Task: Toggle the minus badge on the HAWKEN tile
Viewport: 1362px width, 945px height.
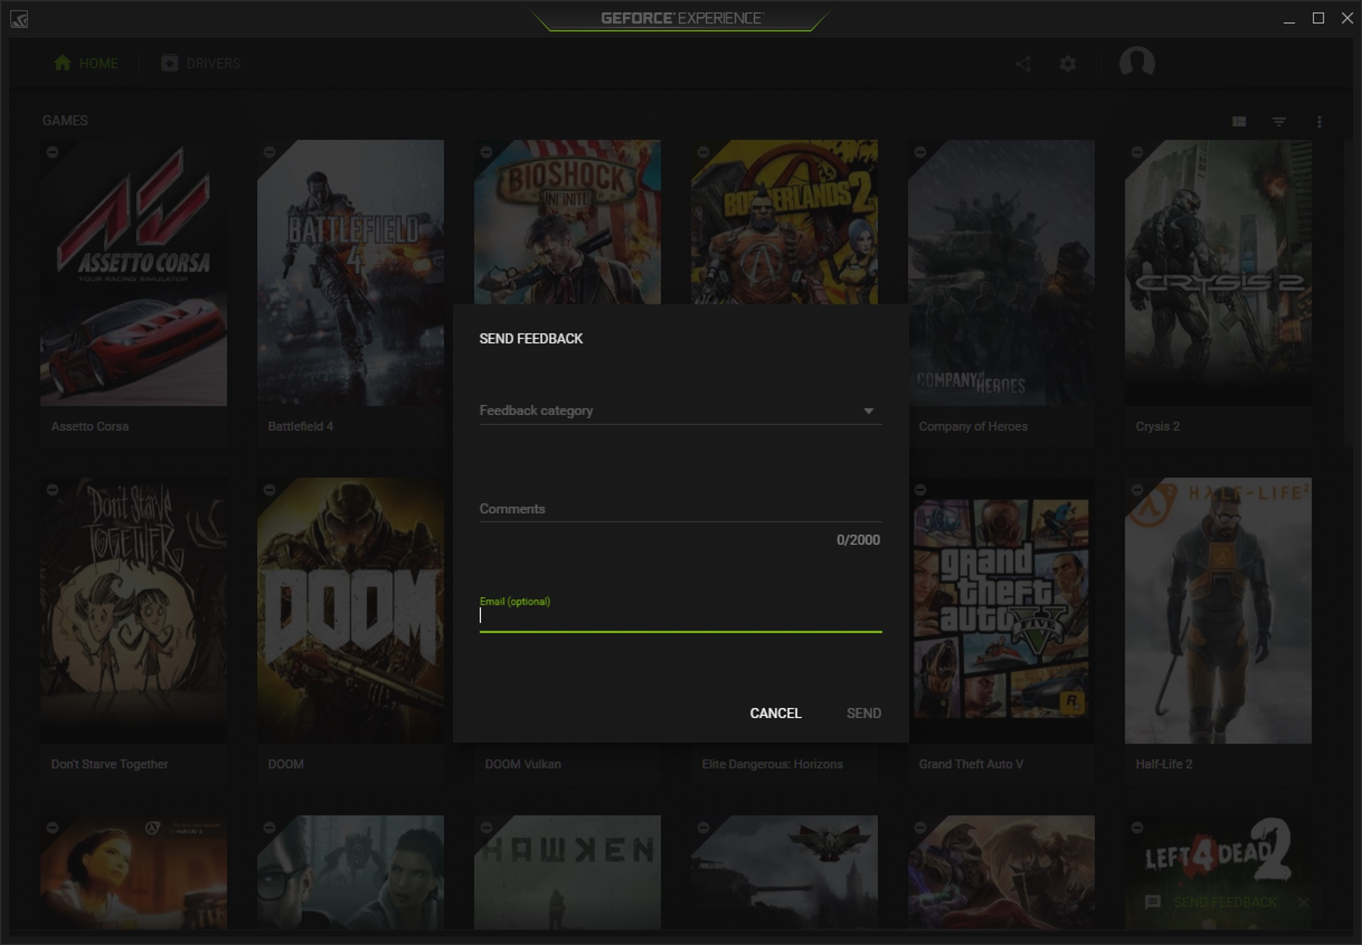Action: click(x=486, y=827)
